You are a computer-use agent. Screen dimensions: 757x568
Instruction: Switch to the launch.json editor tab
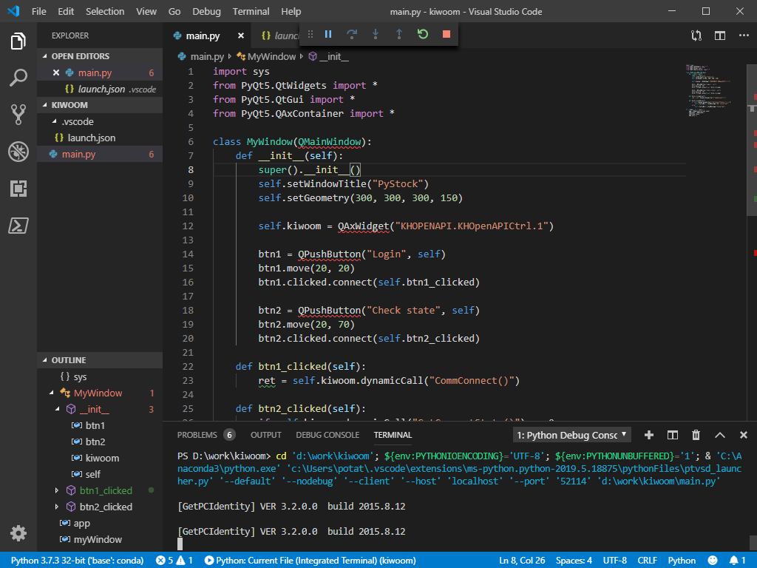coord(279,35)
